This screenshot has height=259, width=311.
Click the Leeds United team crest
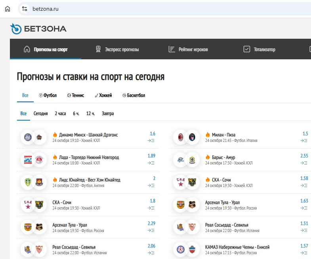[x=28, y=182]
